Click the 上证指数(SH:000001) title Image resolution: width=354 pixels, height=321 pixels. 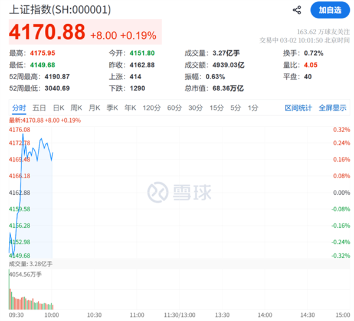point(59,11)
